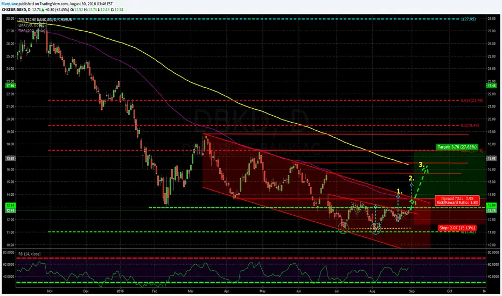Screen dimensions: 502x296
Task: Click the Sep label on the time axis
Action: [412, 291]
